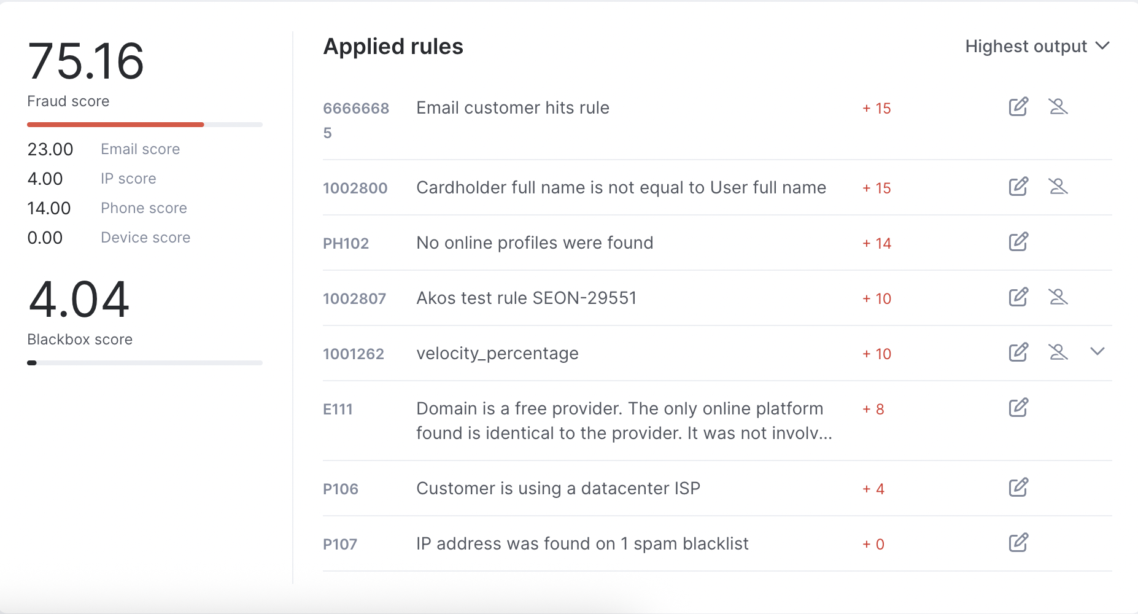Select rule ID 1001262
The width and height of the screenshot is (1138, 614).
(354, 354)
